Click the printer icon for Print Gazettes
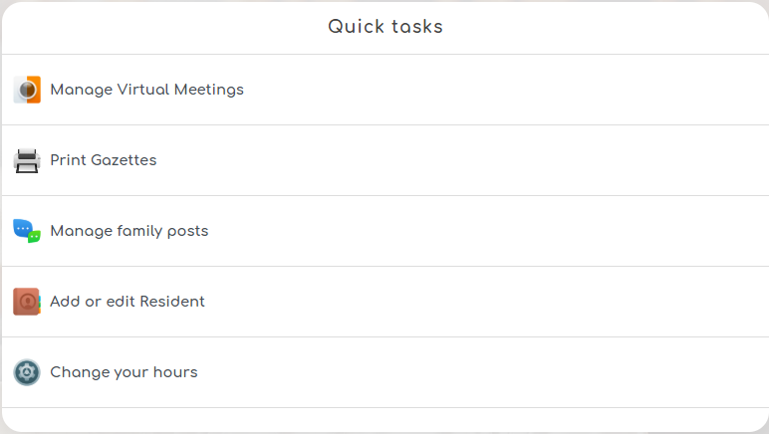 (x=27, y=160)
